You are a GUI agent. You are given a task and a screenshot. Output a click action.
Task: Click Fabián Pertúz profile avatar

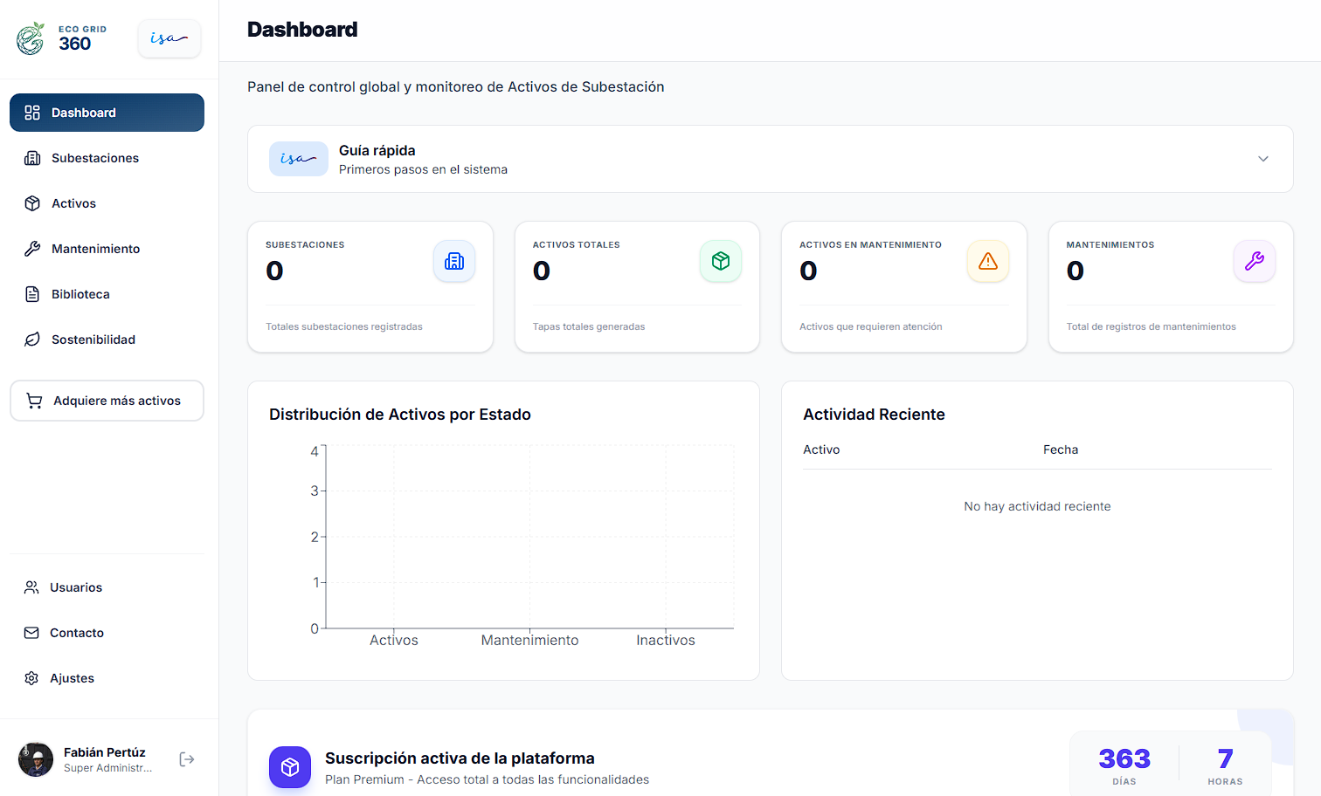coord(36,759)
